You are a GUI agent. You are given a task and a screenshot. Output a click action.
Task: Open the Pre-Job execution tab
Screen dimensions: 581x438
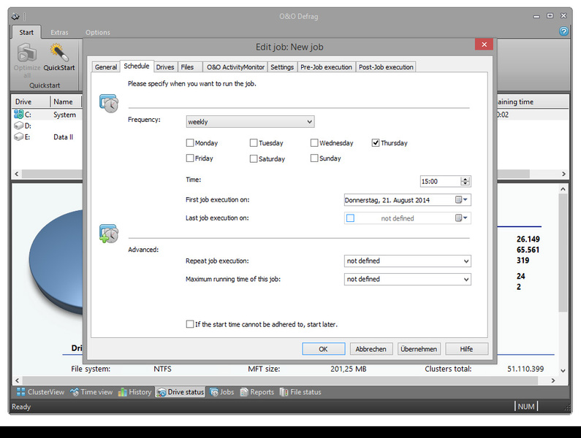pos(326,67)
